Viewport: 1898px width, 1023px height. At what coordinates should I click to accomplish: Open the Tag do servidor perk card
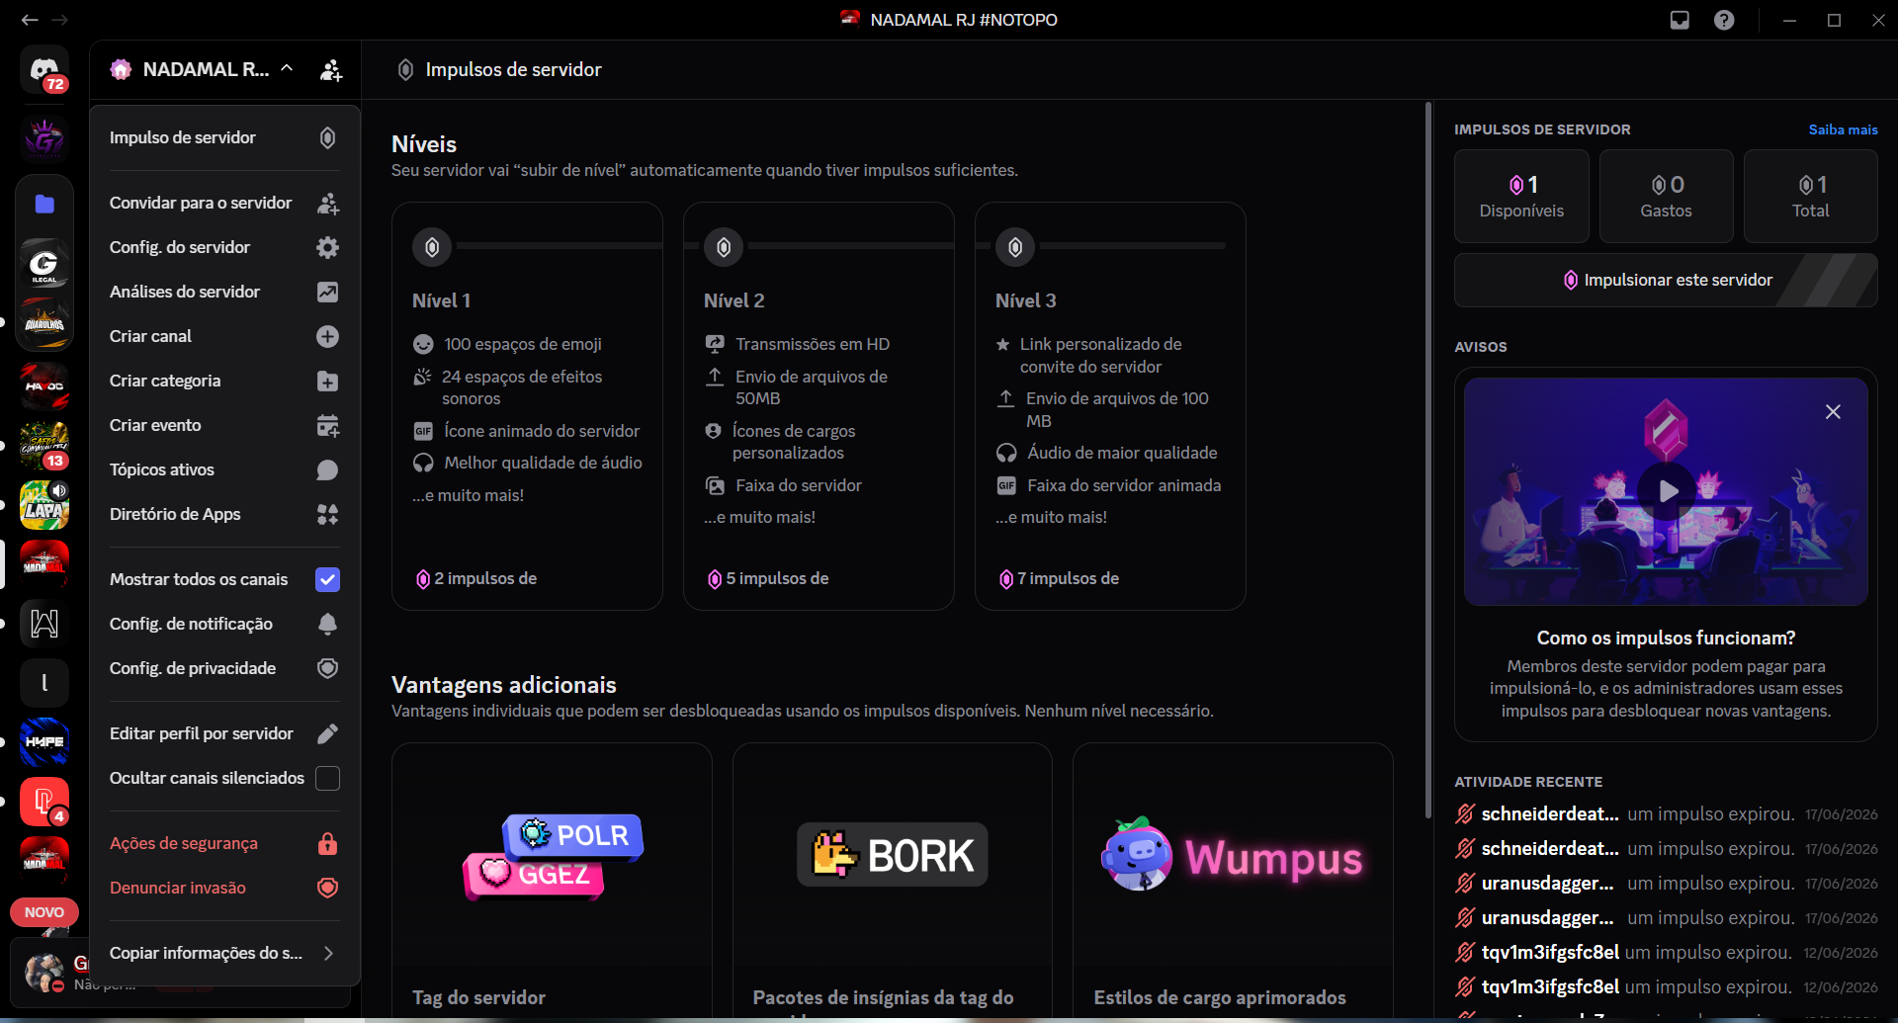[x=552, y=881]
